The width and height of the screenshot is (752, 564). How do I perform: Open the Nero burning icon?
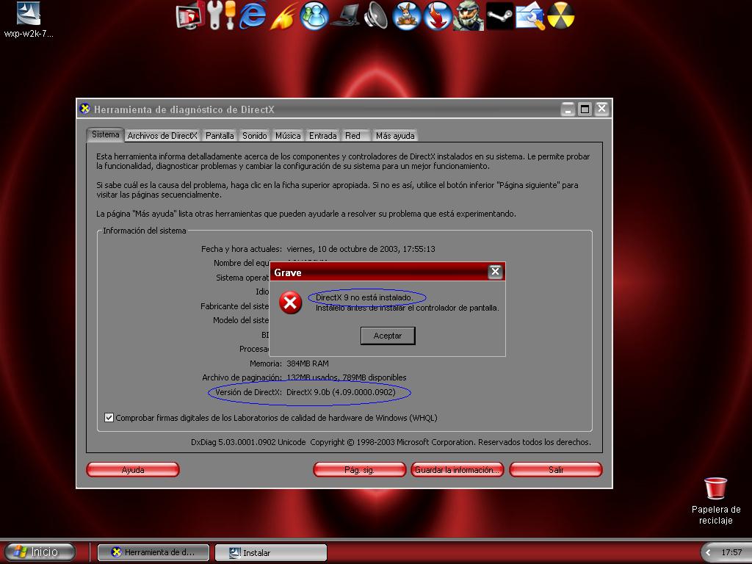(x=560, y=15)
